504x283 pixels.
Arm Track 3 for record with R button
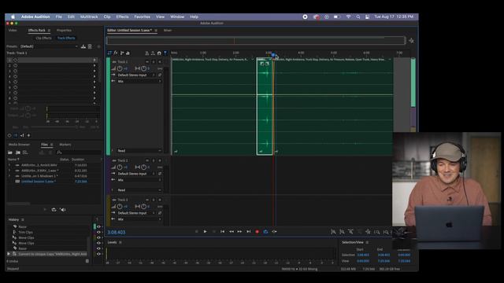[x=159, y=200]
